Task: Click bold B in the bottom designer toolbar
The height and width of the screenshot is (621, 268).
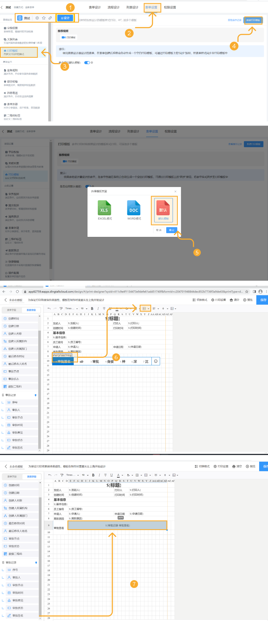Action: pyautogui.click(x=93, y=475)
